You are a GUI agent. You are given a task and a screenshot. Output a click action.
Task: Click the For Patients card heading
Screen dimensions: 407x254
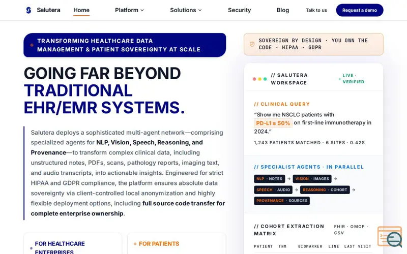(x=159, y=244)
